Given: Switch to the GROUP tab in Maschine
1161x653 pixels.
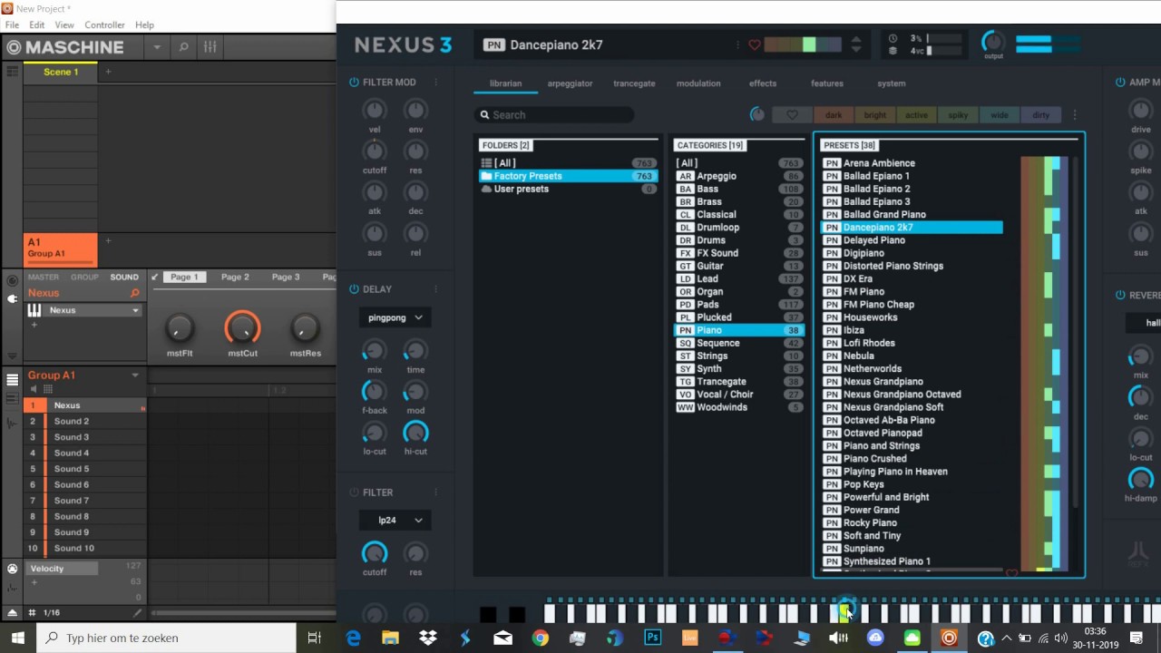Looking at the screenshot, I should pyautogui.click(x=84, y=278).
